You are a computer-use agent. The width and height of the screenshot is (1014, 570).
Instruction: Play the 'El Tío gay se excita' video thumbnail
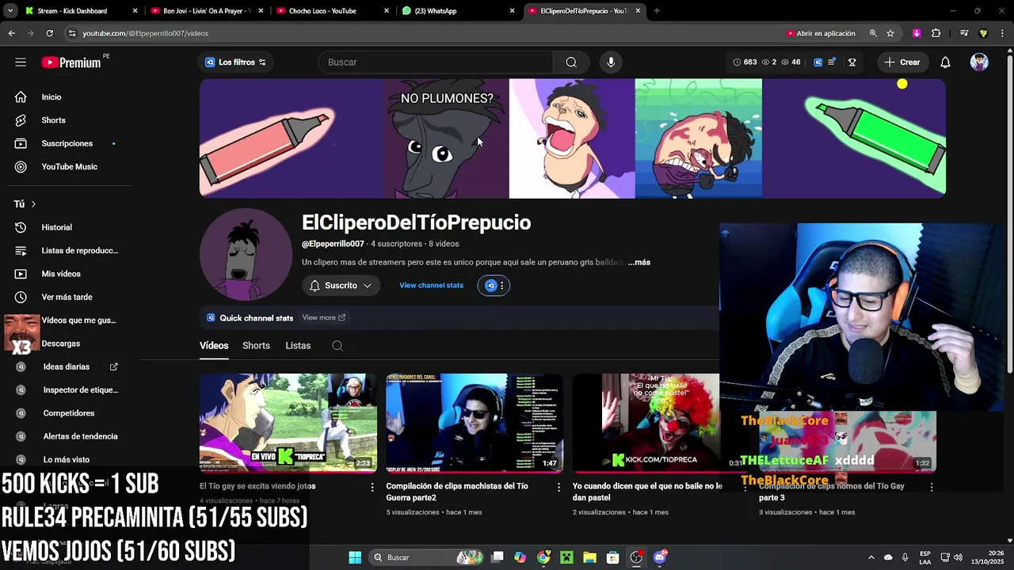(288, 423)
